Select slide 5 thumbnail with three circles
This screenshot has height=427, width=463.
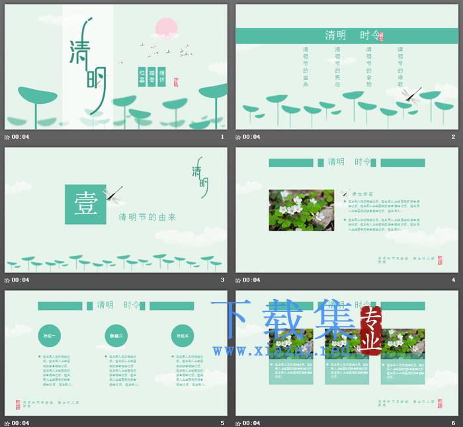(116, 353)
